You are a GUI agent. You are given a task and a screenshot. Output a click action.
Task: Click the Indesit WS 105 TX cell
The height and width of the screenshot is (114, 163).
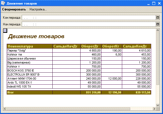pyautogui.click(x=30, y=87)
